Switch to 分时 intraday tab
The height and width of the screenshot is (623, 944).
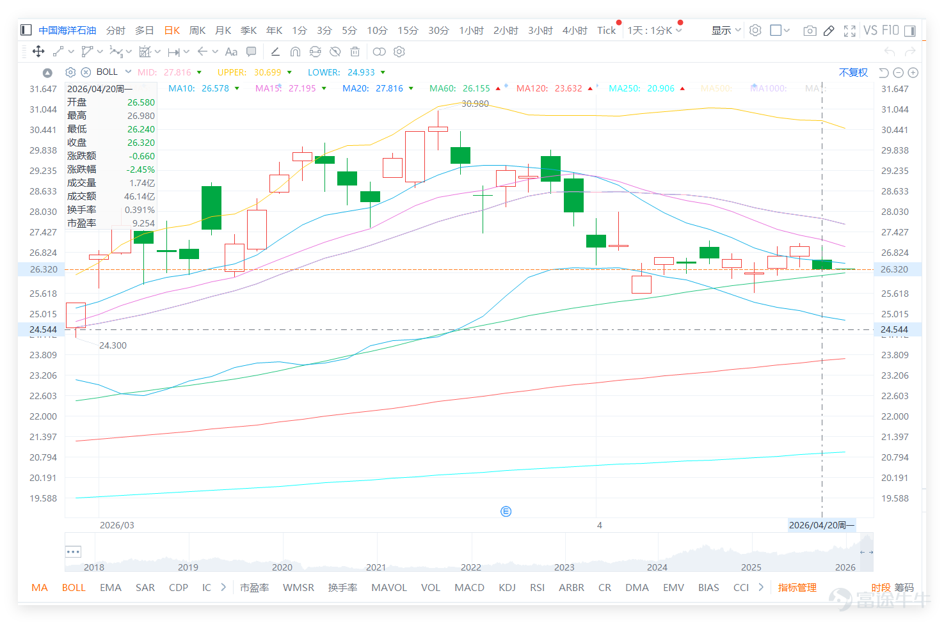(116, 30)
